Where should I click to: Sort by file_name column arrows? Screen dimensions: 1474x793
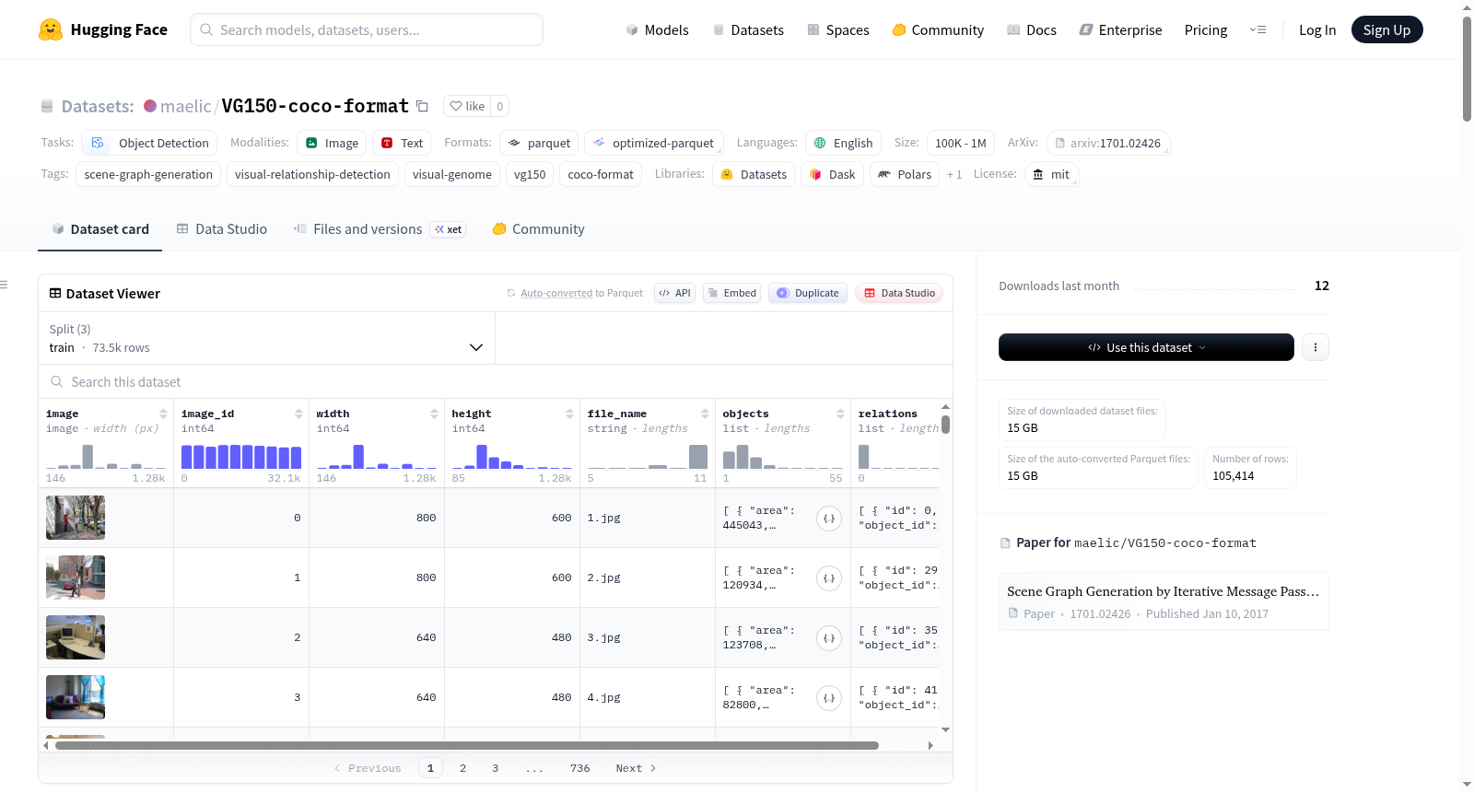coord(705,414)
